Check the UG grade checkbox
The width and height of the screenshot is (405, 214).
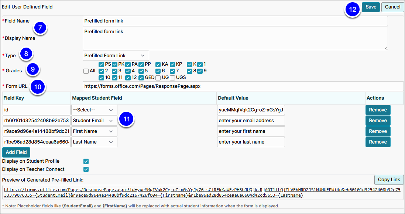(x=158, y=77)
